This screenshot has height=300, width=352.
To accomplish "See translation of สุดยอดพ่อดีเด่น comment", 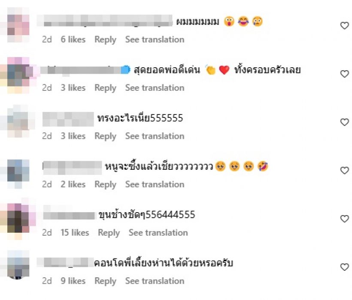I will (155, 88).
